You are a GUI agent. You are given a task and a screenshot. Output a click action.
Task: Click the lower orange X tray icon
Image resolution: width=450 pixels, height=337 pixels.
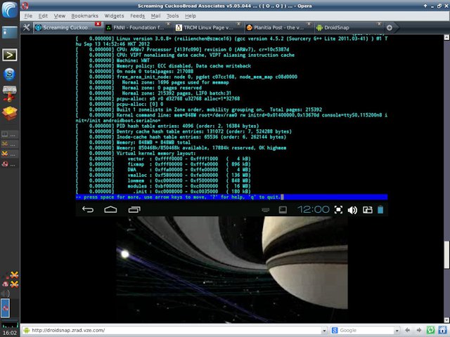click(x=14, y=284)
